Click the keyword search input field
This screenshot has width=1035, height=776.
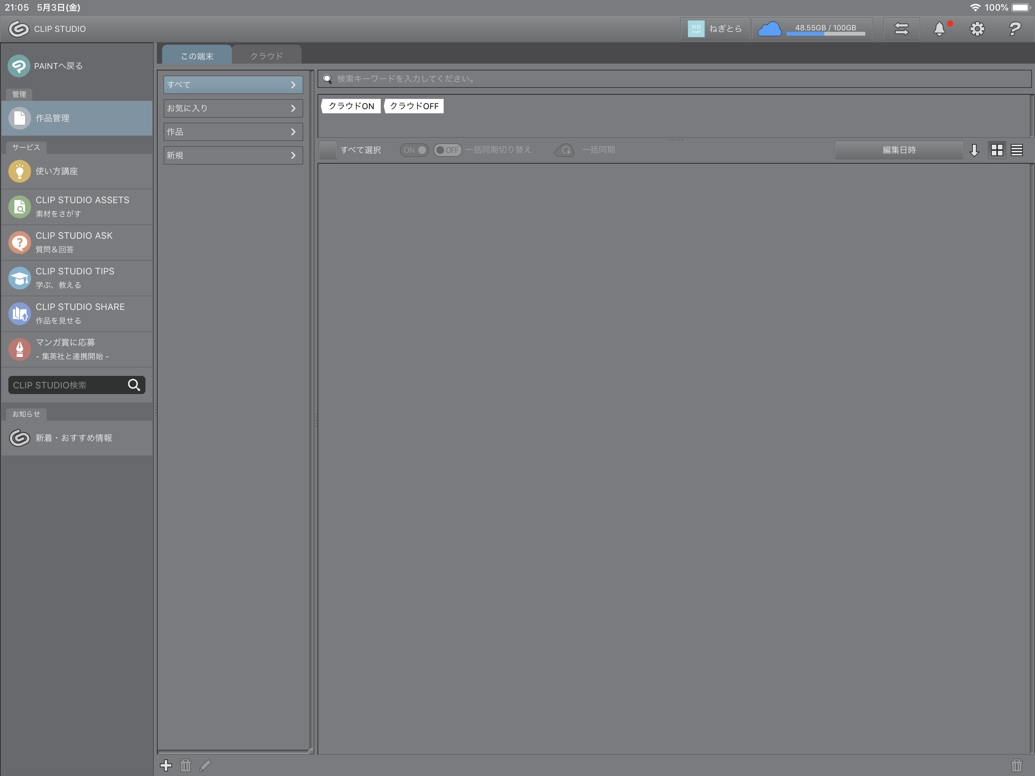pos(674,79)
